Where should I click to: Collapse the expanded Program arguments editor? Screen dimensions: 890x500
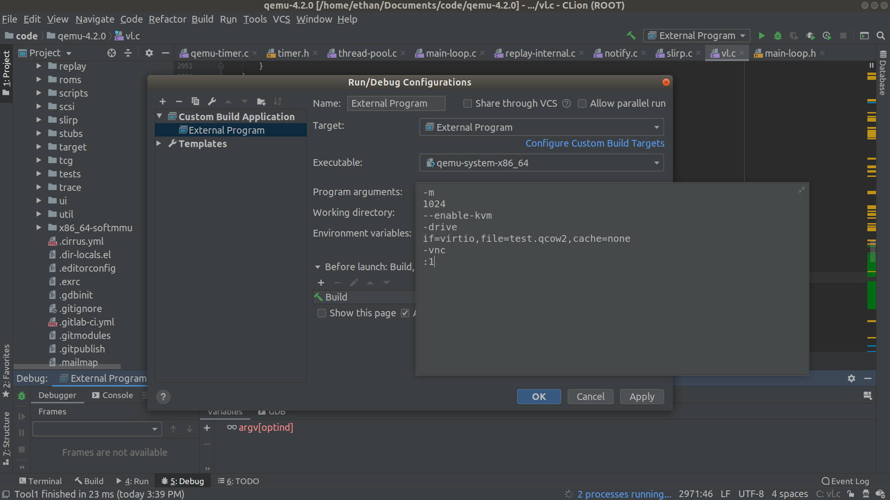tap(801, 190)
